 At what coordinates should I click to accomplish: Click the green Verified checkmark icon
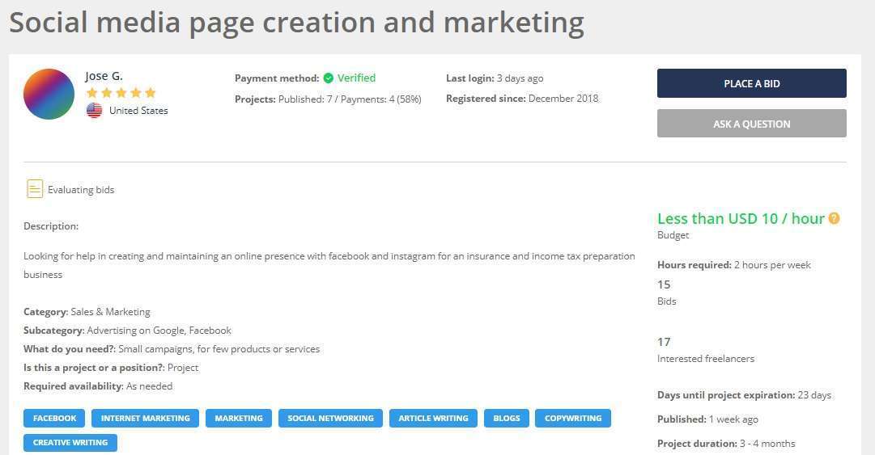click(x=328, y=78)
